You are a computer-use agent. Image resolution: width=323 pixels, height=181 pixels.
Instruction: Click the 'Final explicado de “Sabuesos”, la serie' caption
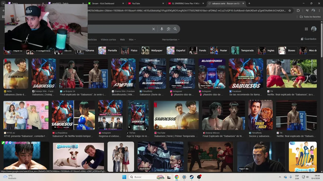point(83,95)
